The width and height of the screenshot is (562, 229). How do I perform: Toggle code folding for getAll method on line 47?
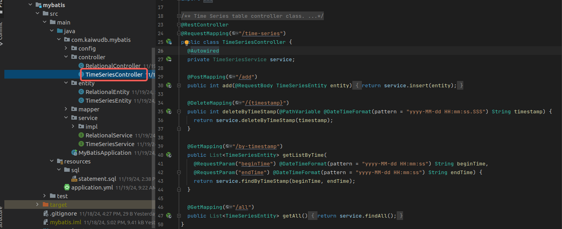pyautogui.click(x=179, y=216)
